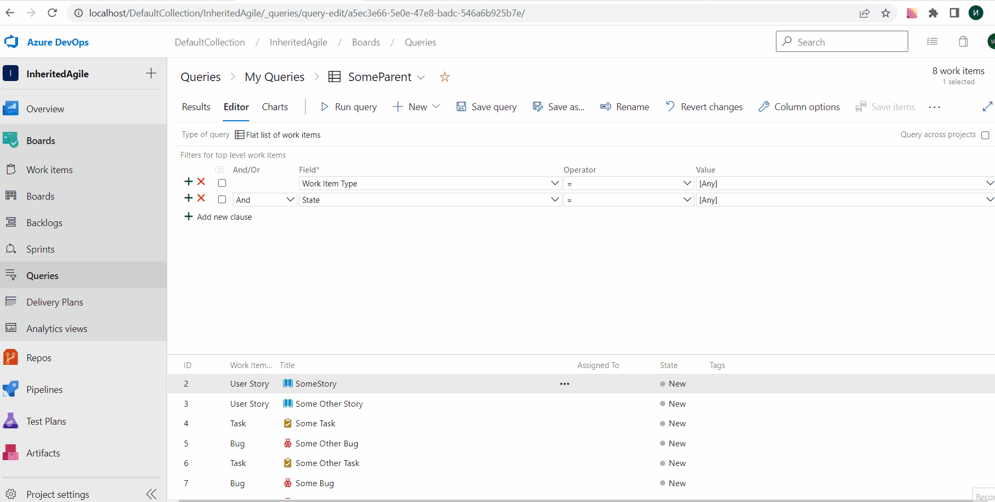The image size is (995, 502).
Task: Remove the Work Item Type clause
Action: (x=201, y=182)
